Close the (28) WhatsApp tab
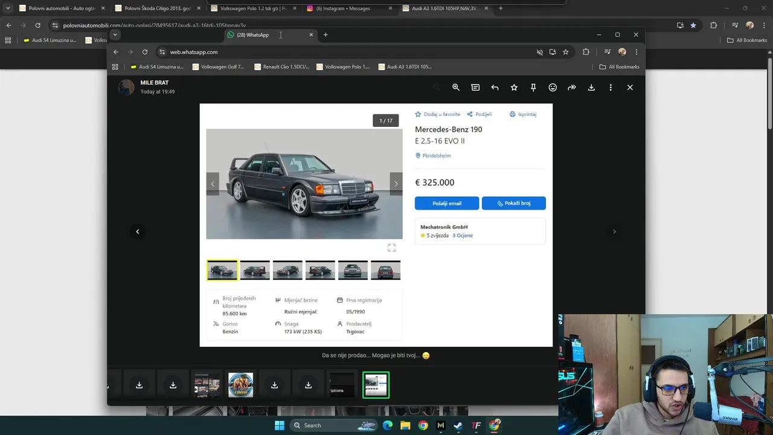This screenshot has height=435, width=773. click(x=311, y=35)
